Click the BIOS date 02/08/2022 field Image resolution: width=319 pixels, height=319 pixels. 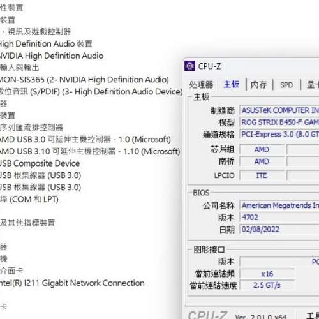279,230
